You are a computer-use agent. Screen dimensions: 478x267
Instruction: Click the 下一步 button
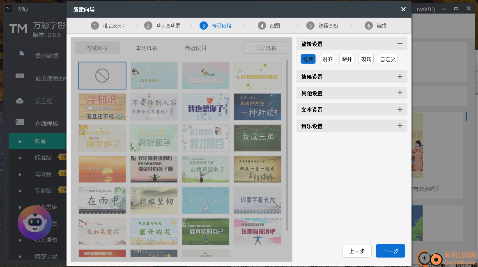[x=391, y=251]
